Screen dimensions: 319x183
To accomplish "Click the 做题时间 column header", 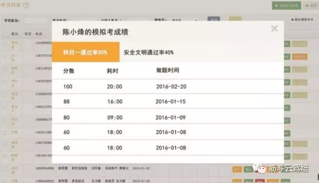I will tap(167, 71).
